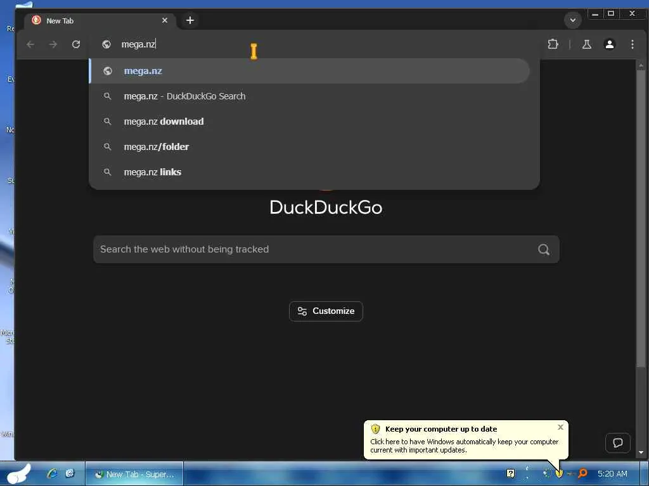The height and width of the screenshot is (486, 649).
Task: Expand the tab search dropdown arrow
Action: point(573,20)
